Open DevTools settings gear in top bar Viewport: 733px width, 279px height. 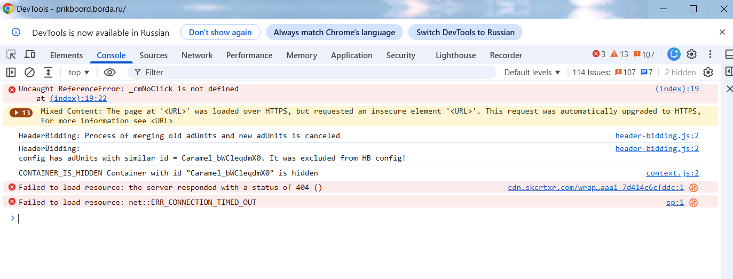(691, 54)
